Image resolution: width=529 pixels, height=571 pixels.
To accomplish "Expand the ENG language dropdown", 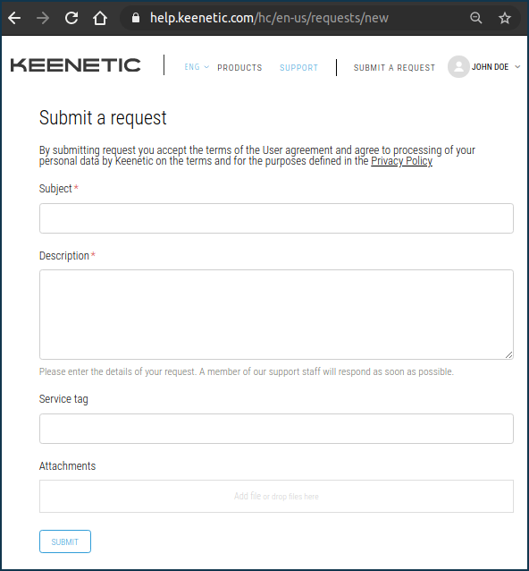I will 197,67.
